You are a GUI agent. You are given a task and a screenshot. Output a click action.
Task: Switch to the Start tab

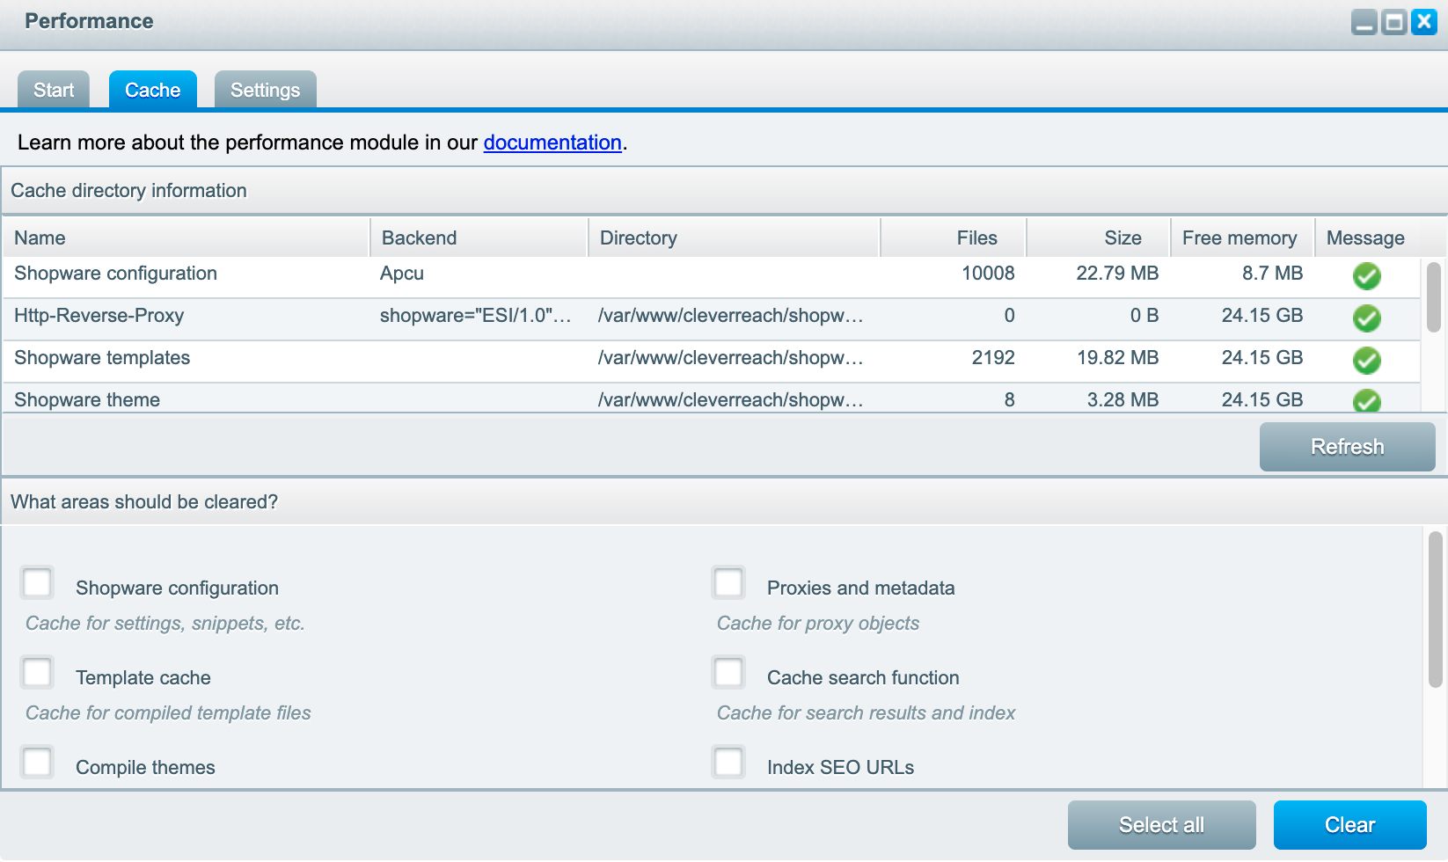[54, 90]
